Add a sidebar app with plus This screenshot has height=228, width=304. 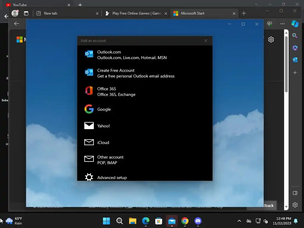(x=295, y=72)
